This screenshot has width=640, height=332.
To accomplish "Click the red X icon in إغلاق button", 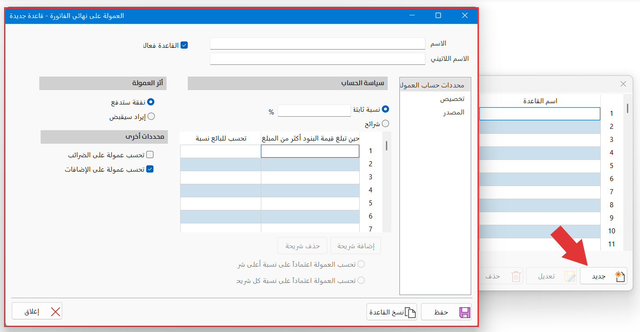I will (x=55, y=312).
